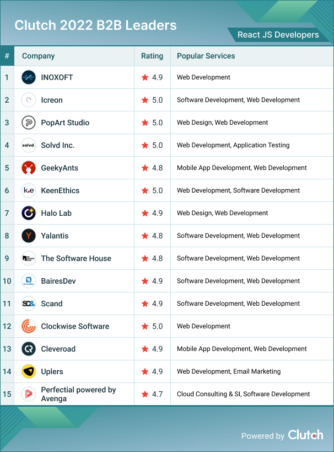Click PopArt Studio's 5.0 rating value

158,123
